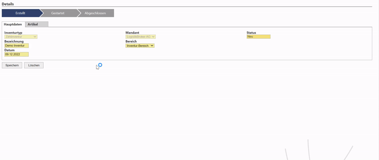Open the Mandant LogistikBroker AG dropdown
The image size is (379, 160).
(141, 37)
